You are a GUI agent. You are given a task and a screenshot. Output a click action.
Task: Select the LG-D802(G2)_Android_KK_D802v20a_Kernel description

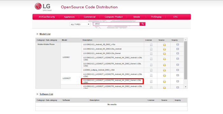[102, 54]
